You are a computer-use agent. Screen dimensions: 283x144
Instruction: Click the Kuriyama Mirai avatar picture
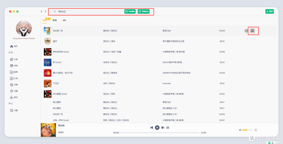coord(24,28)
